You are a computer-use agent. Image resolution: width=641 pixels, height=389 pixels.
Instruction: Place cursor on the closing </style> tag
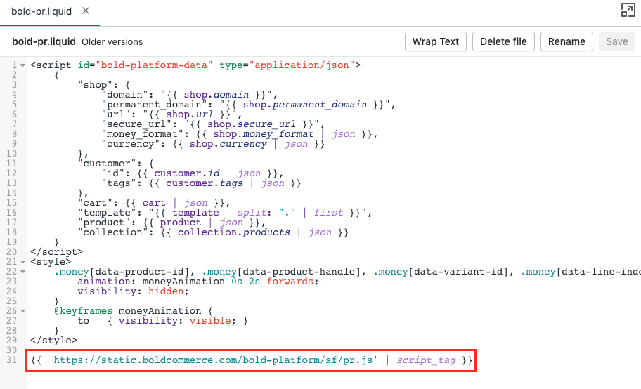point(53,341)
